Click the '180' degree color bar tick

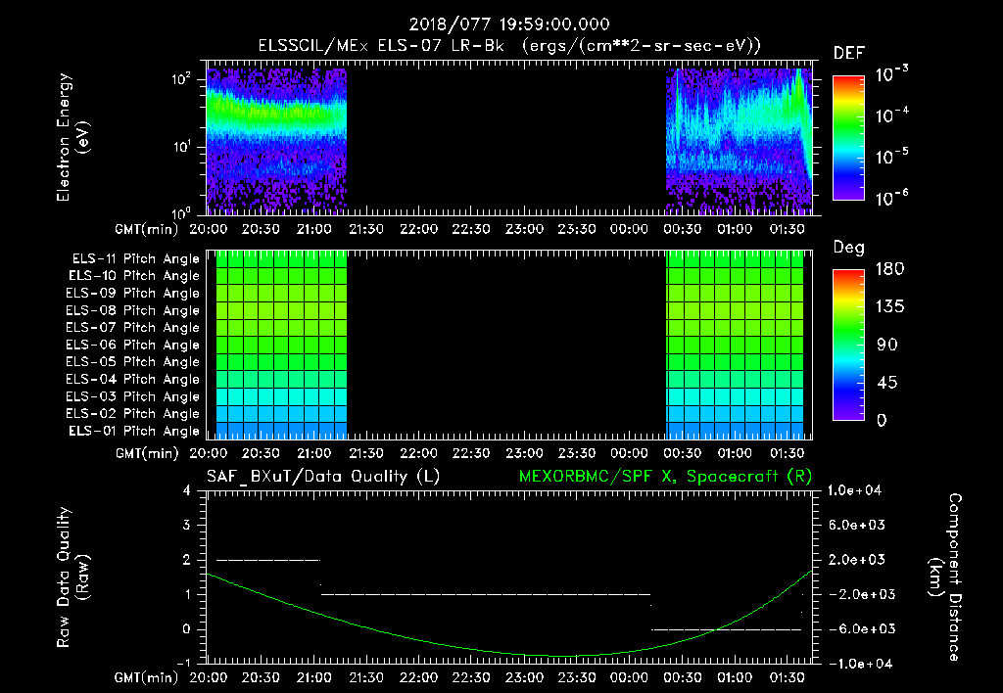[889, 269]
